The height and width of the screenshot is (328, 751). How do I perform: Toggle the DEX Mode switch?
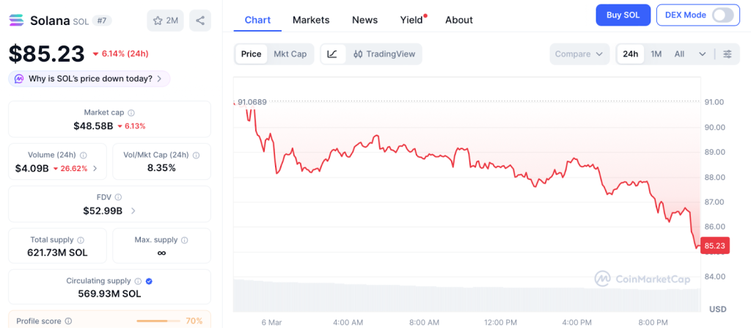coord(722,15)
